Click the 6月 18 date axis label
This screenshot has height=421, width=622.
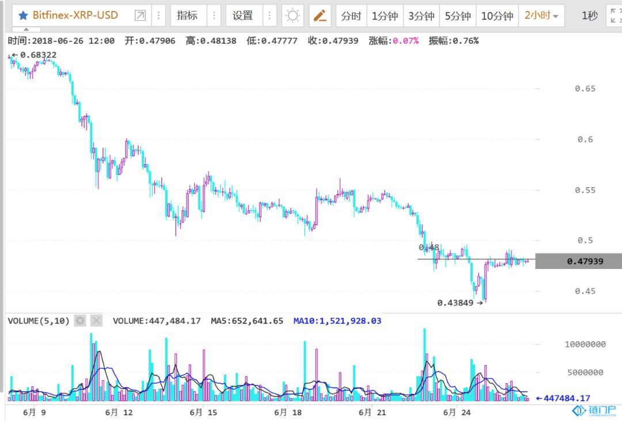[x=288, y=412]
